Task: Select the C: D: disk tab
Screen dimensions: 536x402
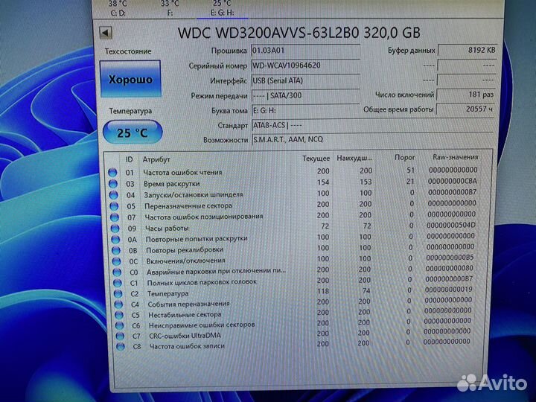Action: coord(118,8)
